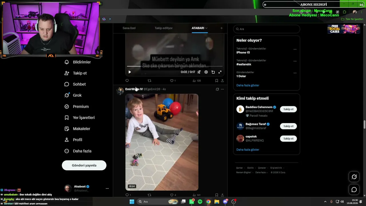Open the floating messages chat button

click(354, 190)
